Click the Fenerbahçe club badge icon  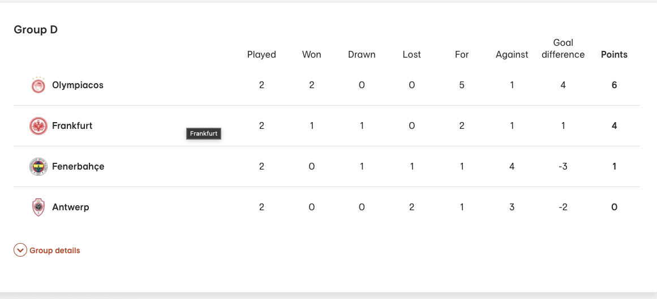38,166
